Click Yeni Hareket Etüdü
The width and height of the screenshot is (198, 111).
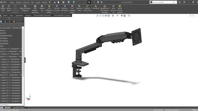tap(72, 9)
